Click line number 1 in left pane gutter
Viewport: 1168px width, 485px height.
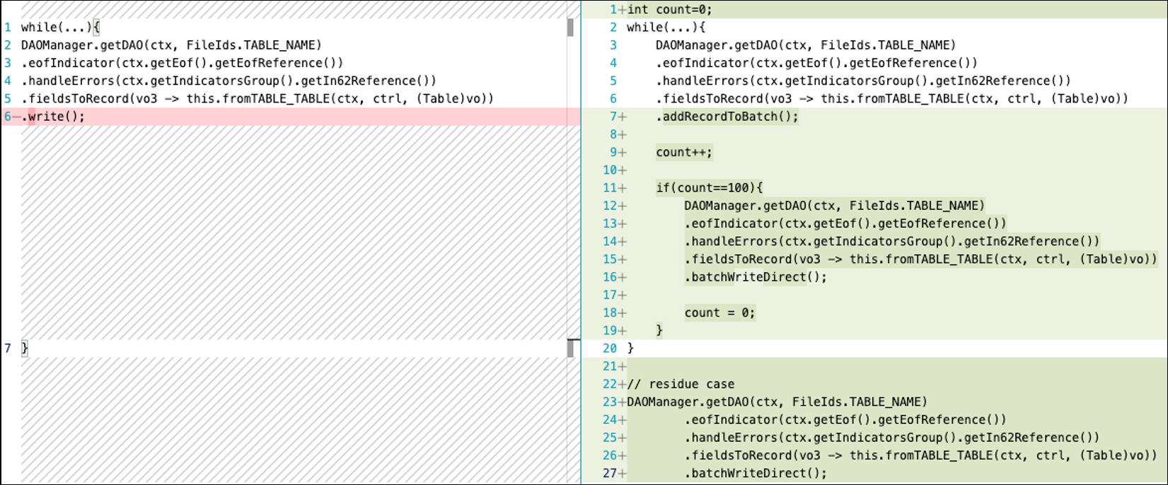8,28
